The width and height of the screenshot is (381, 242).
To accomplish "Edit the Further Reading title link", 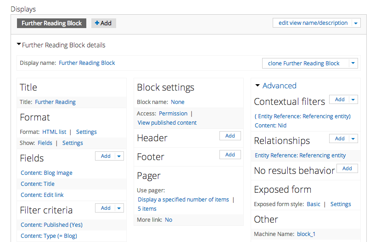I will [x=55, y=102].
